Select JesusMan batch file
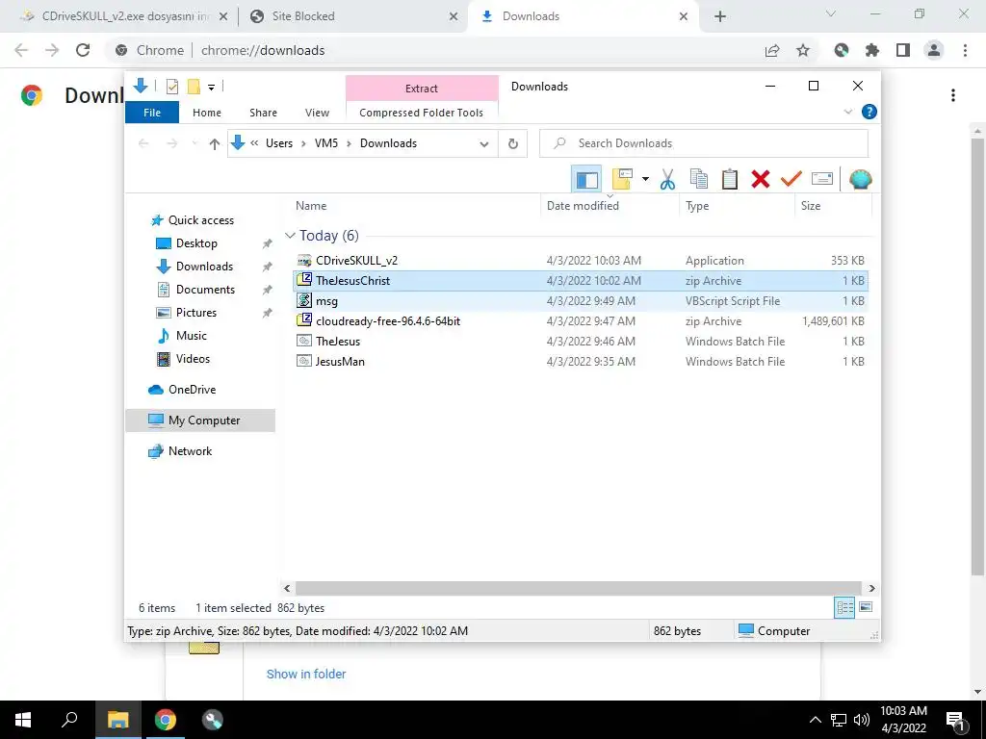 [x=581, y=362]
